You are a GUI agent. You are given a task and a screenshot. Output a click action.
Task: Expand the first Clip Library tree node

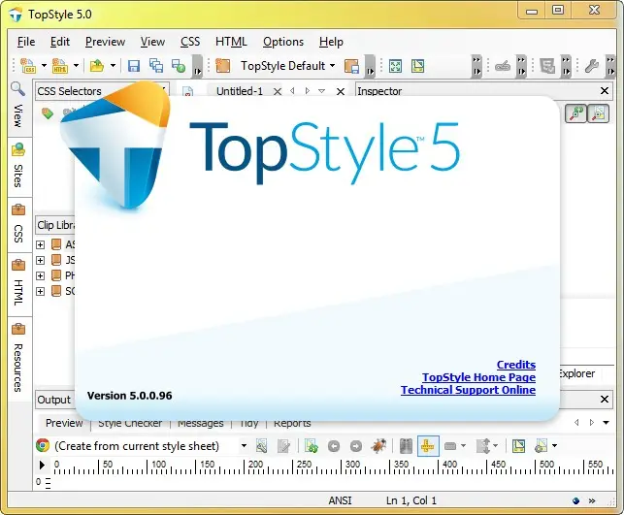[x=40, y=244]
